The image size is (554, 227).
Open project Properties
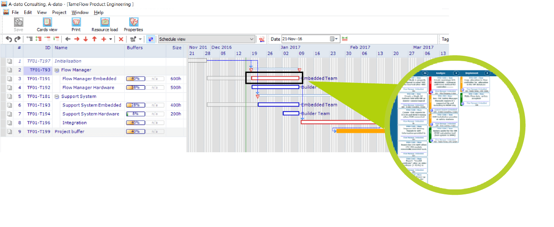pos(133,24)
